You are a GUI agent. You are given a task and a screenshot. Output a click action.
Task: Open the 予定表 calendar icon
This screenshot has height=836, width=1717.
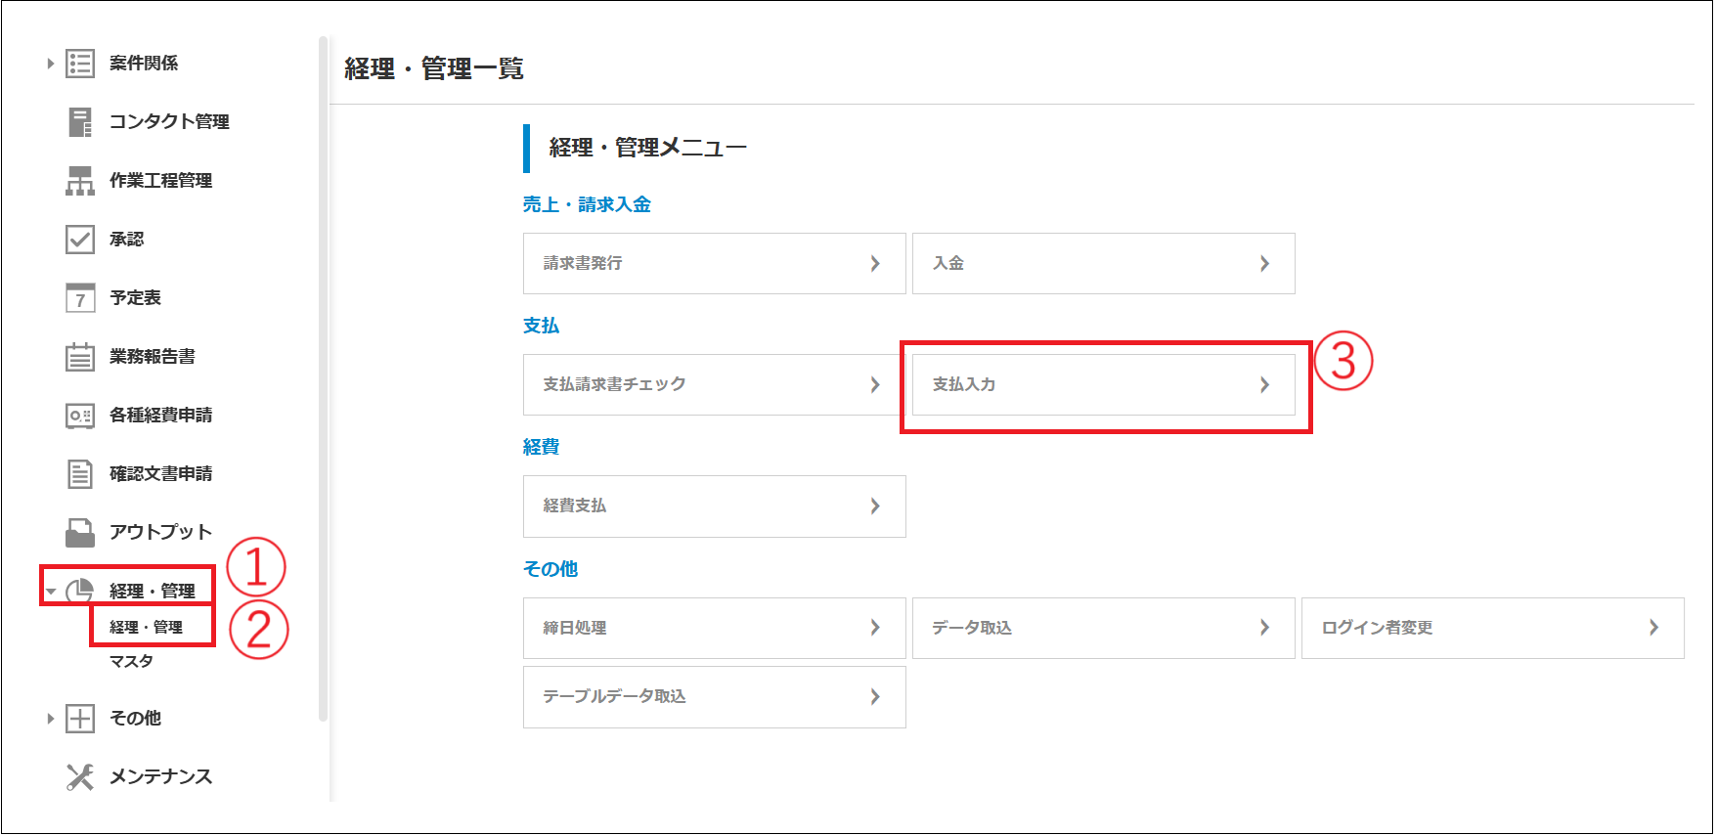[x=79, y=298]
